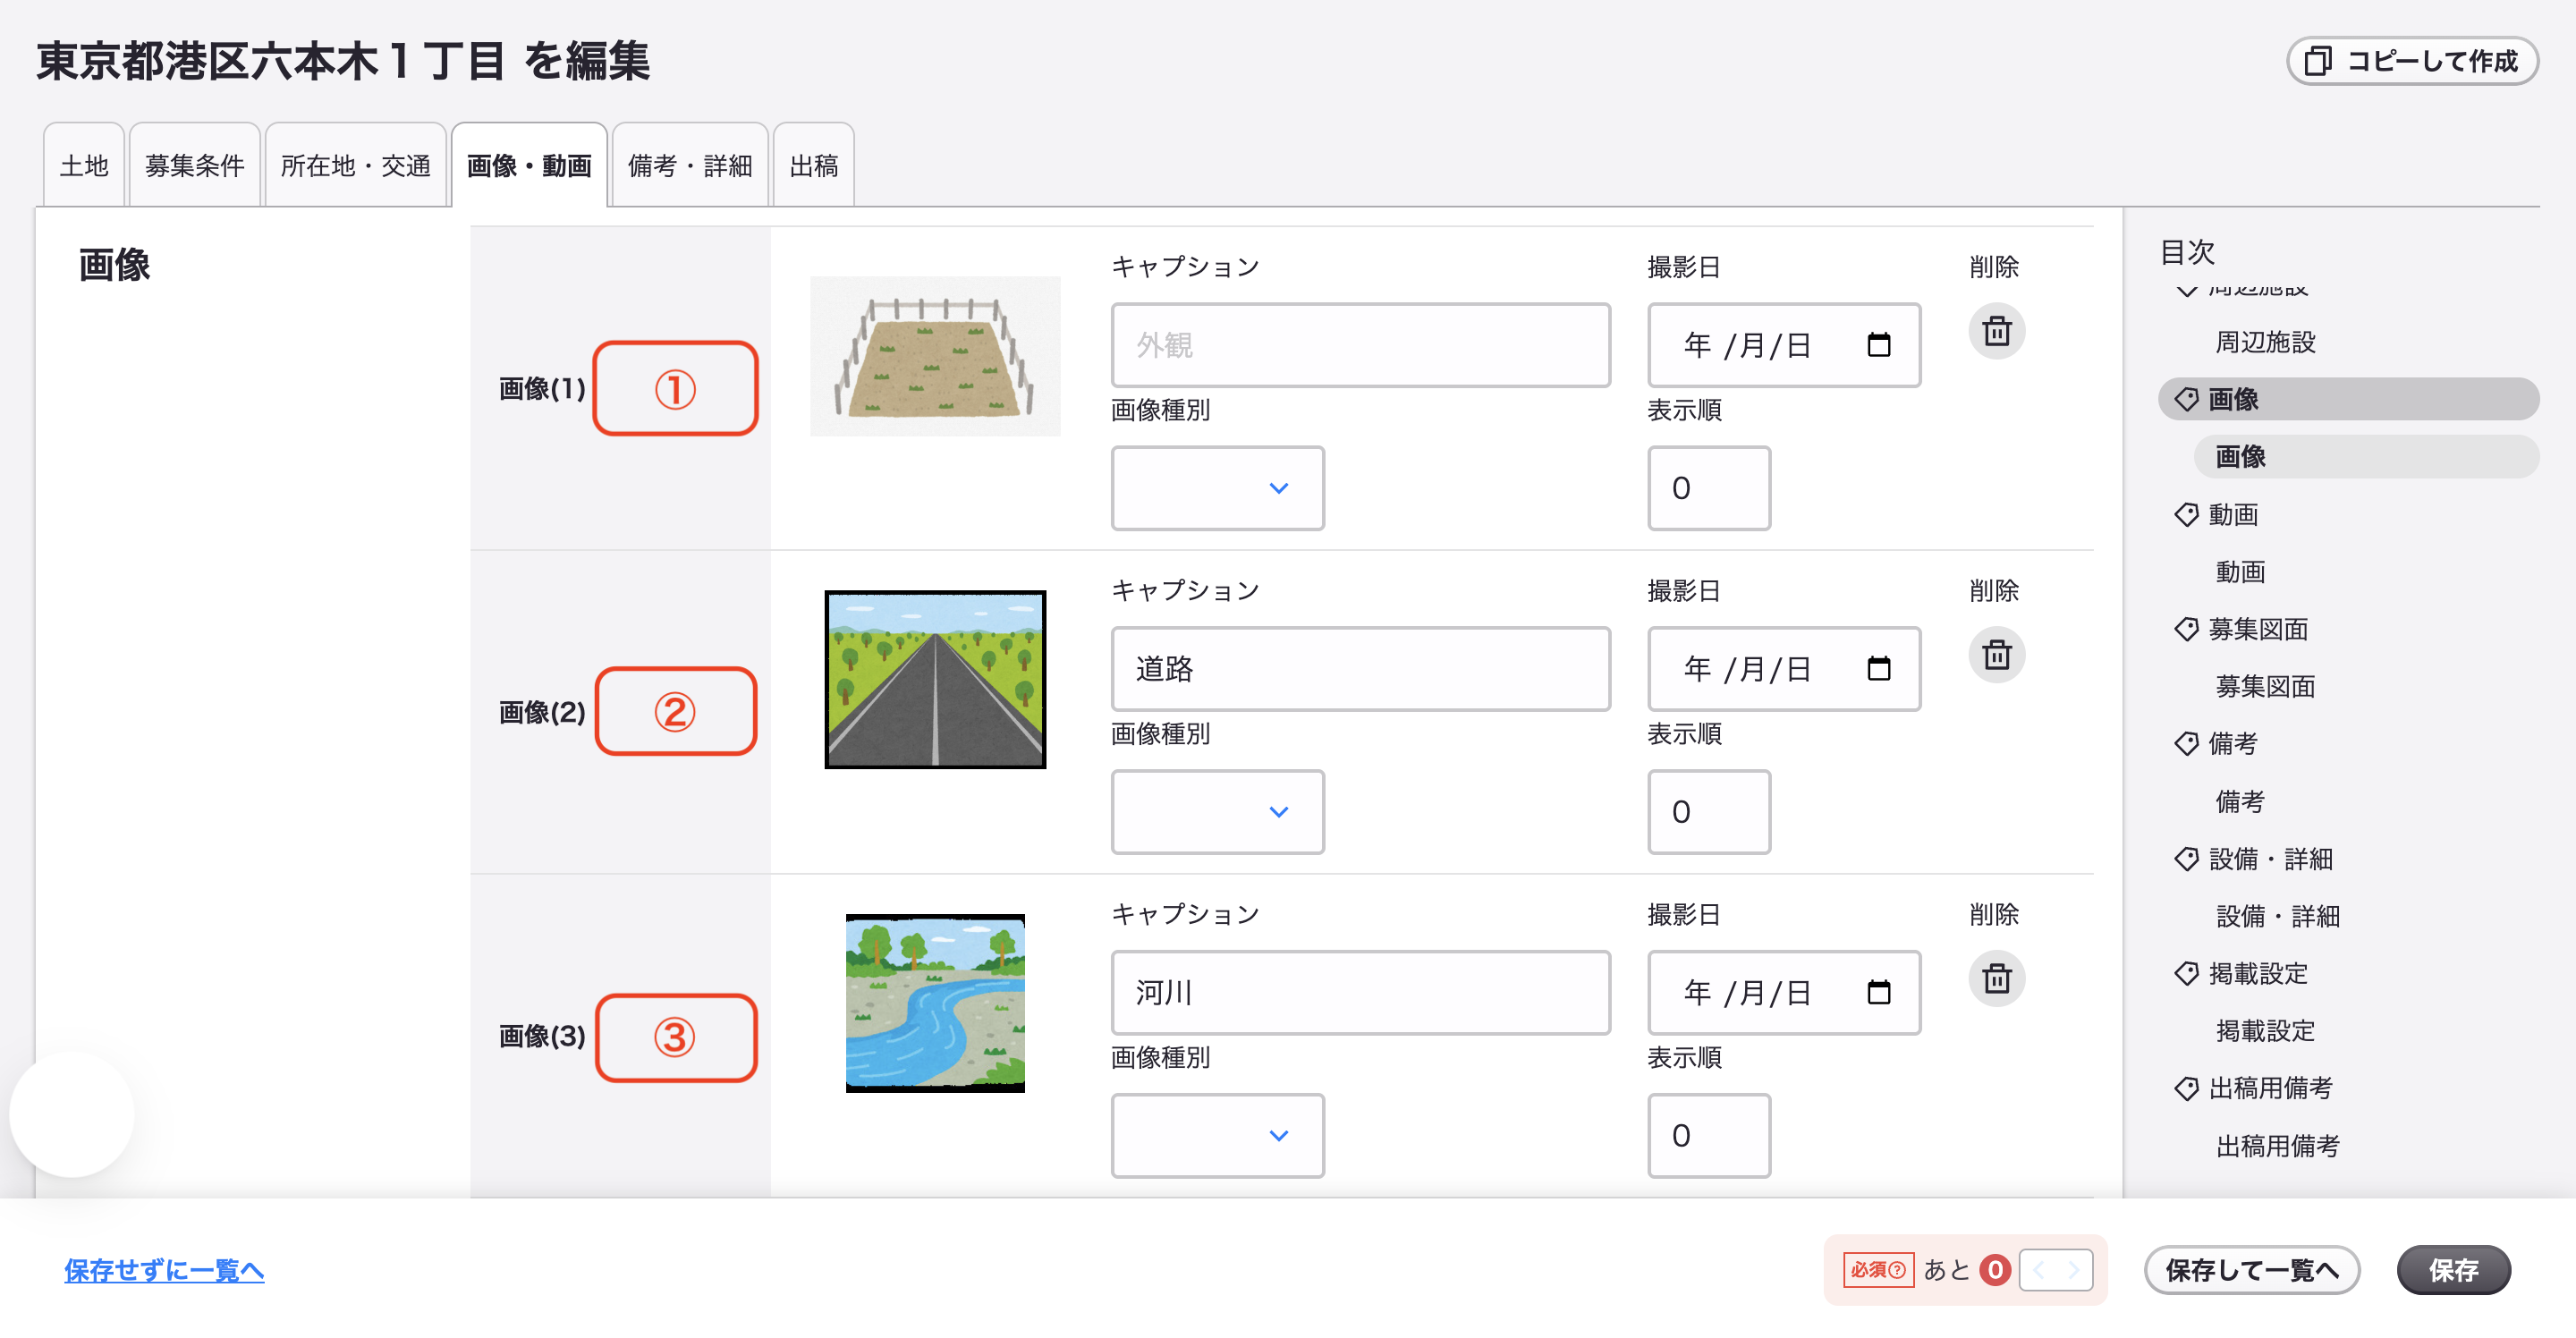Switch to the 募集条件 tab

point(195,165)
